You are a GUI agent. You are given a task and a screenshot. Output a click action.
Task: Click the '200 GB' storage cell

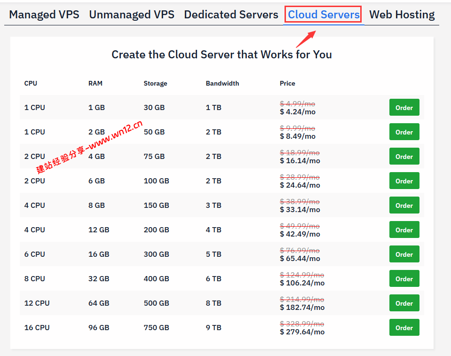click(156, 230)
